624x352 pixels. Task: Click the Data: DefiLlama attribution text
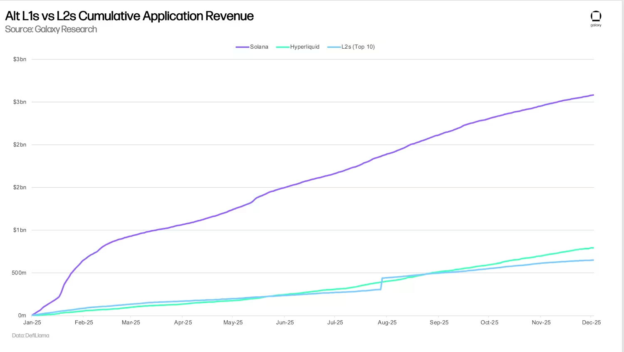coord(30,335)
